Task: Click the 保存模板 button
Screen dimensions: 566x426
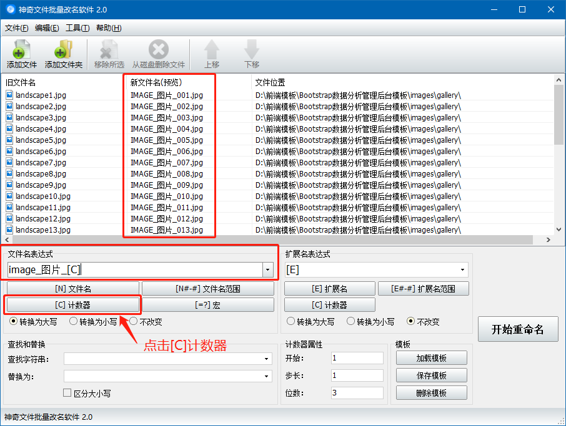Action: (432, 375)
